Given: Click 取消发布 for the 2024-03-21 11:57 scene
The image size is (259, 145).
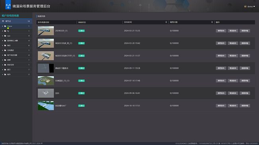Looking at the screenshot, I should point(233,56).
